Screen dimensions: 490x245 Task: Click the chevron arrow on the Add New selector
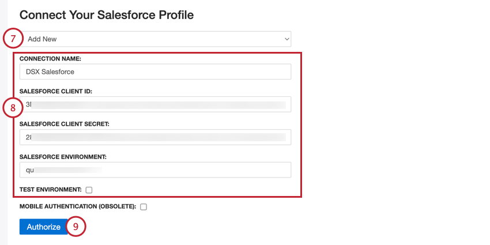[287, 39]
